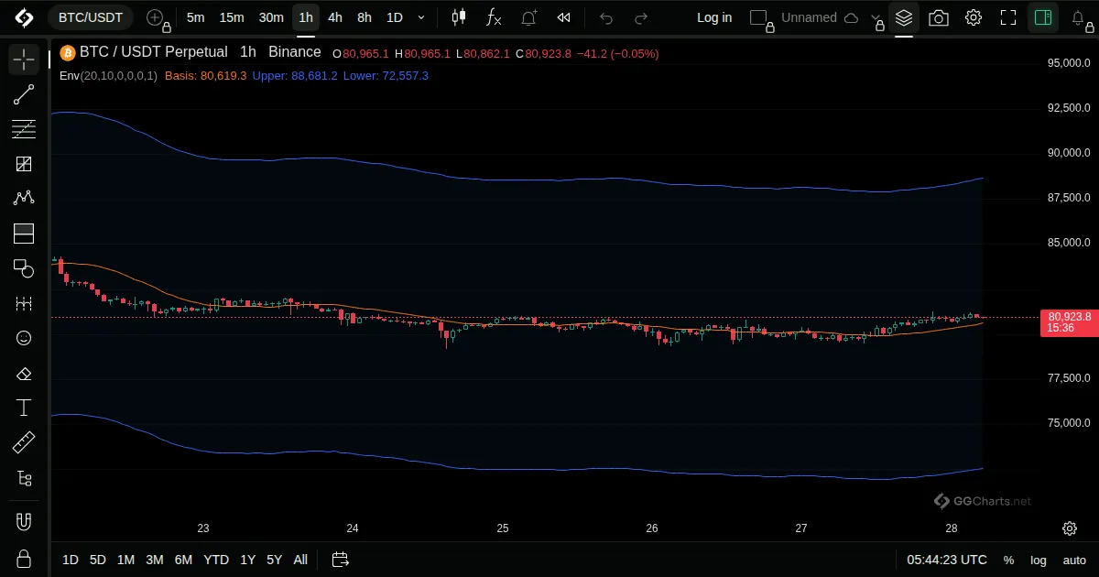Open the long position prediction tool
This screenshot has height=577, width=1099.
(24, 234)
